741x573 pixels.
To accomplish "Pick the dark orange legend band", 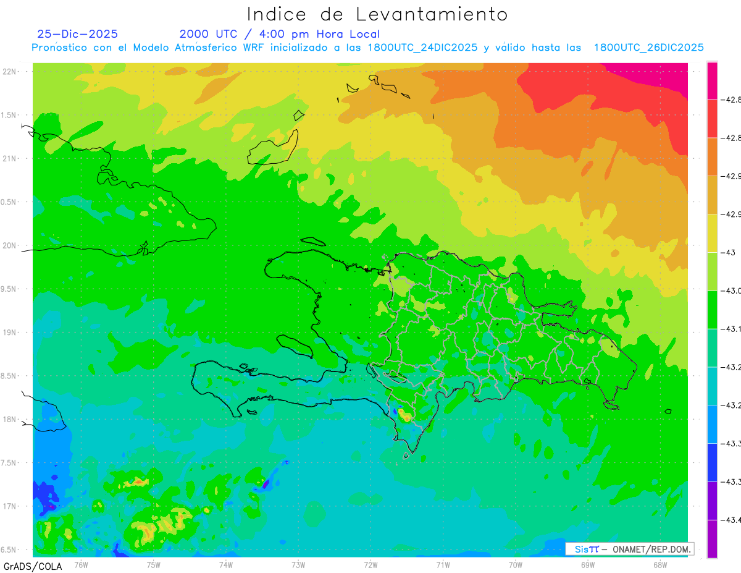I will tap(712, 157).
